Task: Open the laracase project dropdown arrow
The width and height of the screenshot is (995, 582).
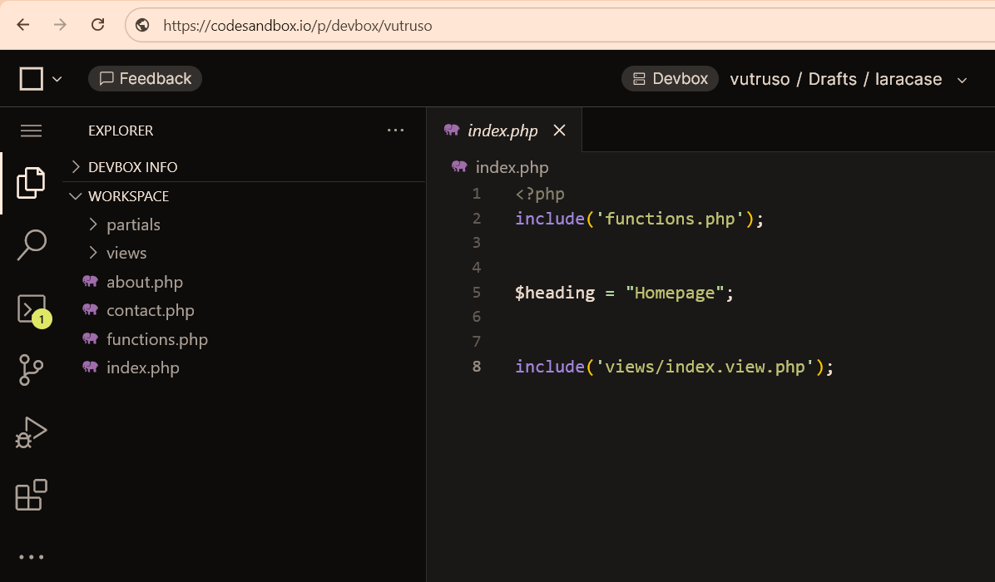Action: pos(963,80)
